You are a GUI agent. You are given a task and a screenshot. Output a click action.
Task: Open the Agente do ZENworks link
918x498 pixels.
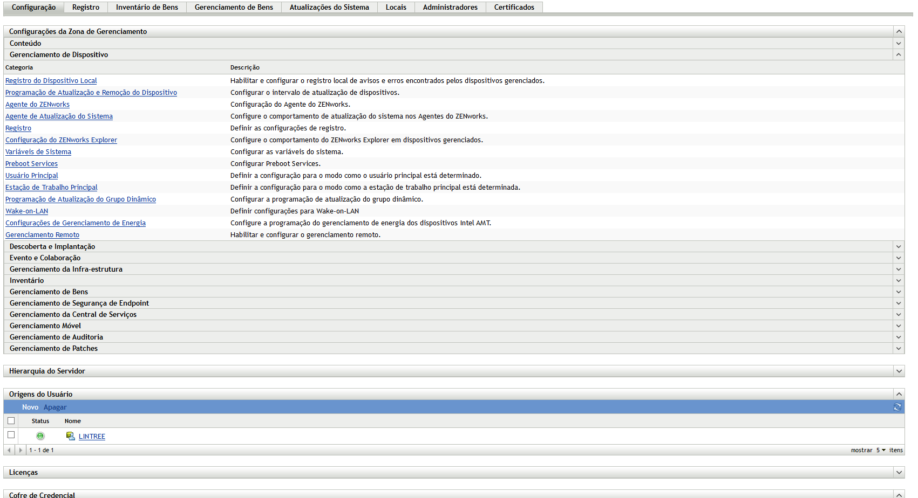coord(38,105)
